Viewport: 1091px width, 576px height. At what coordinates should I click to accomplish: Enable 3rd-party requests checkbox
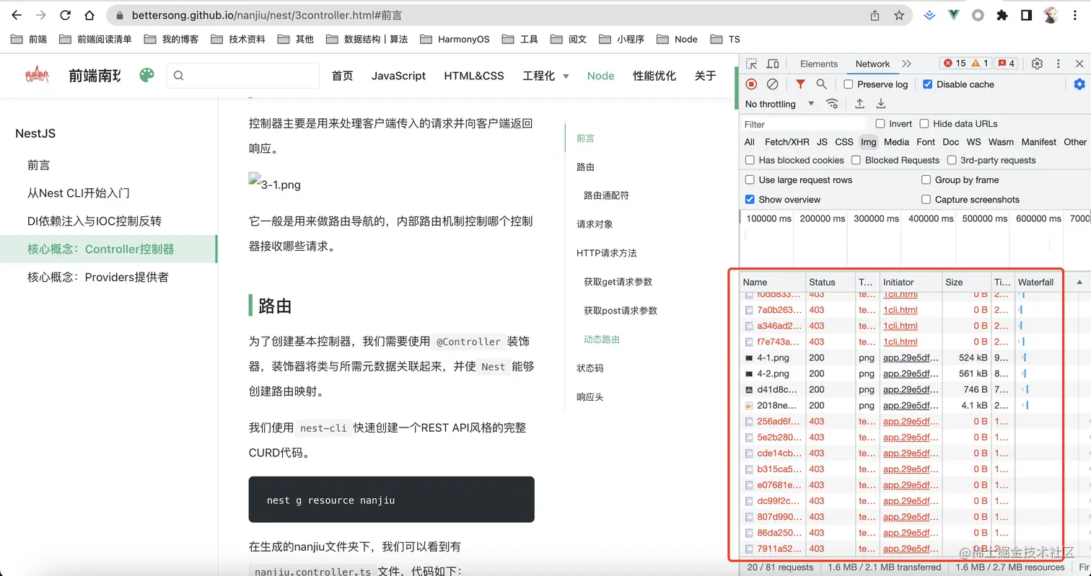952,160
